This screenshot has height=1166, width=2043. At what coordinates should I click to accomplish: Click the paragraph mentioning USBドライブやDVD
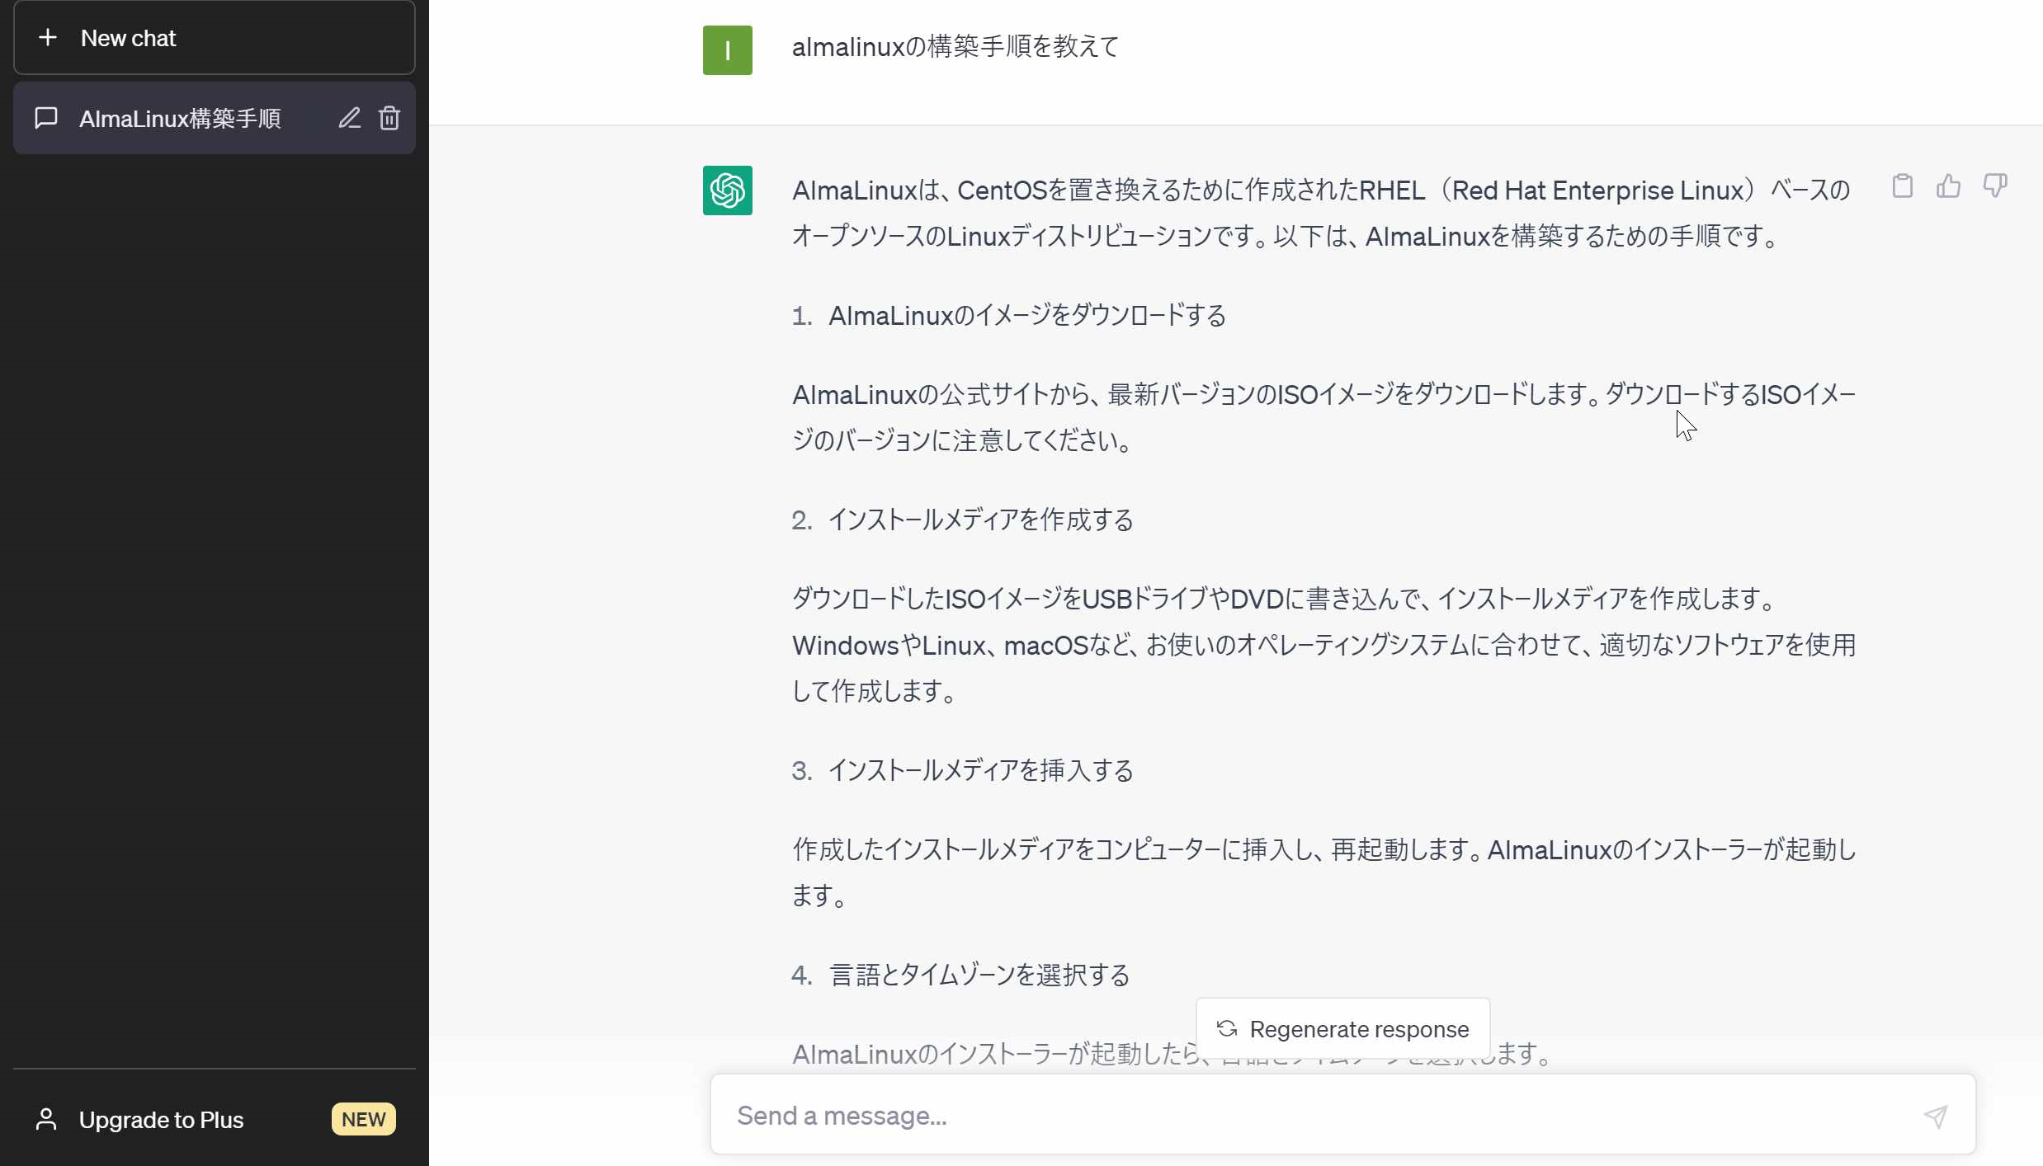click(x=1323, y=646)
